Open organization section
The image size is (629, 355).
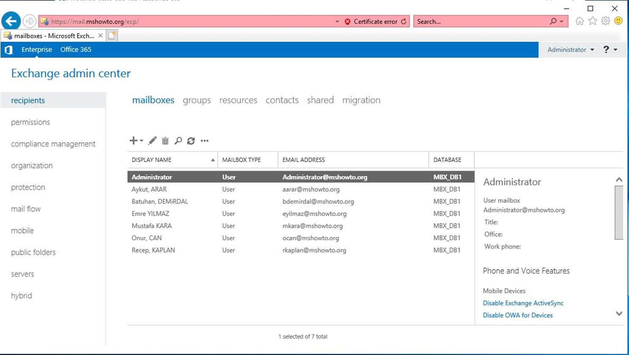(32, 165)
